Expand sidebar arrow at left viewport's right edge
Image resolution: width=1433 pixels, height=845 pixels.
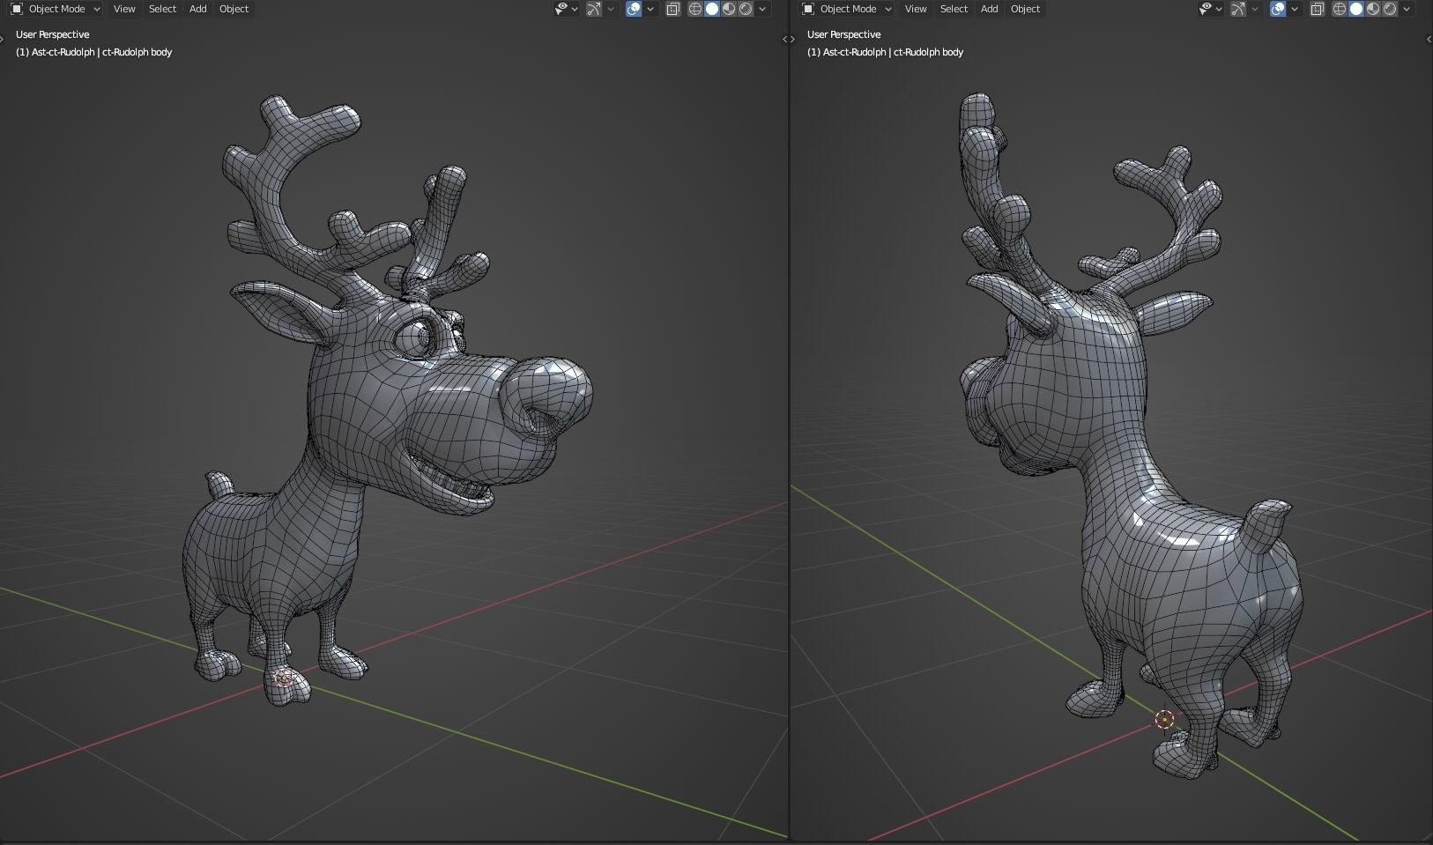pyautogui.click(x=784, y=39)
